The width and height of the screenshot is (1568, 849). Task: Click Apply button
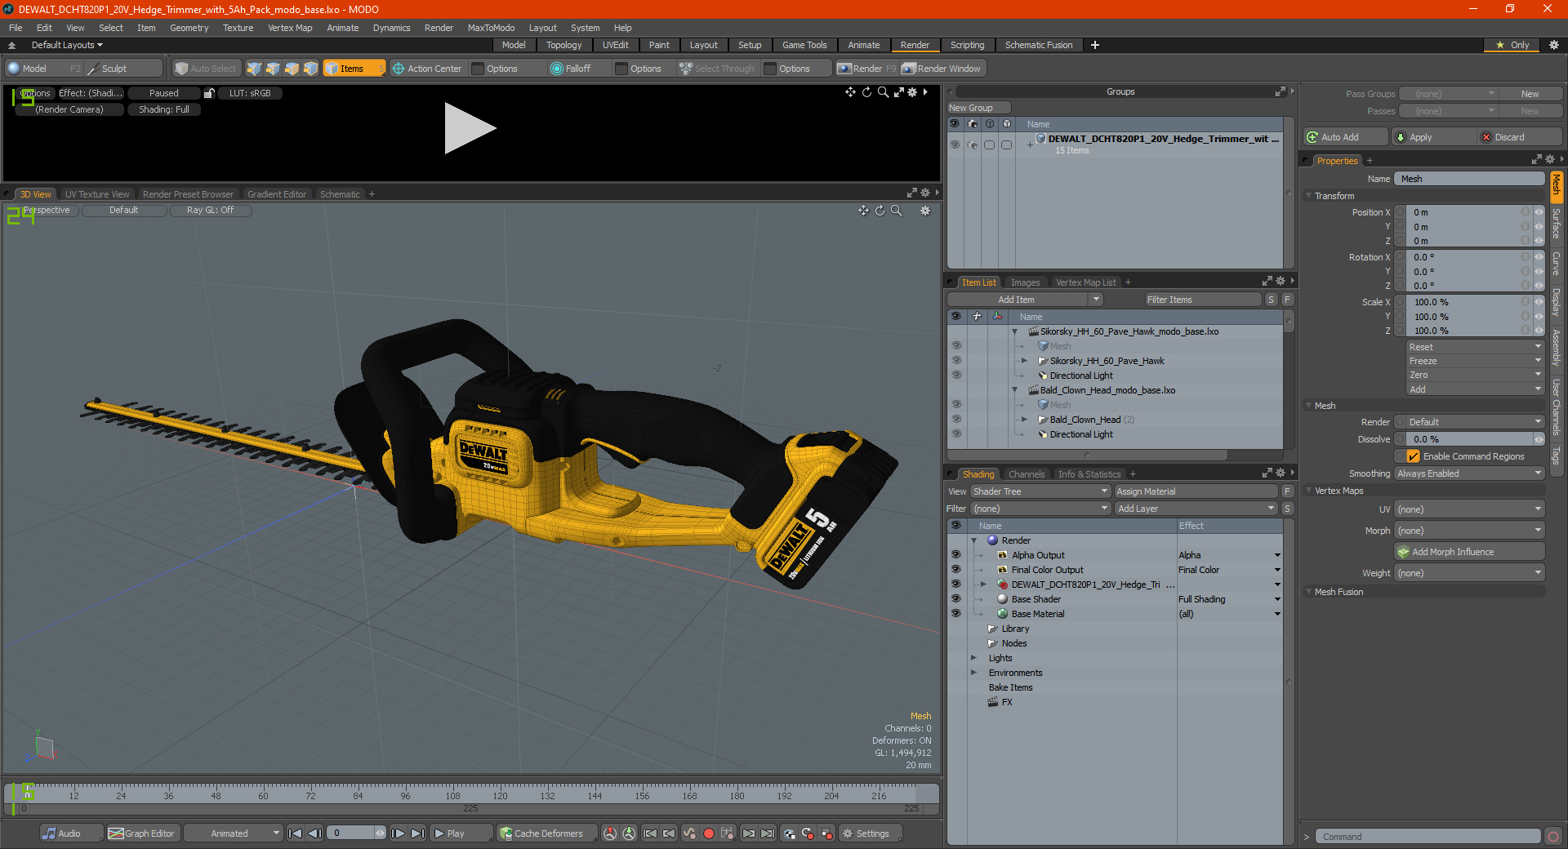1432,137
